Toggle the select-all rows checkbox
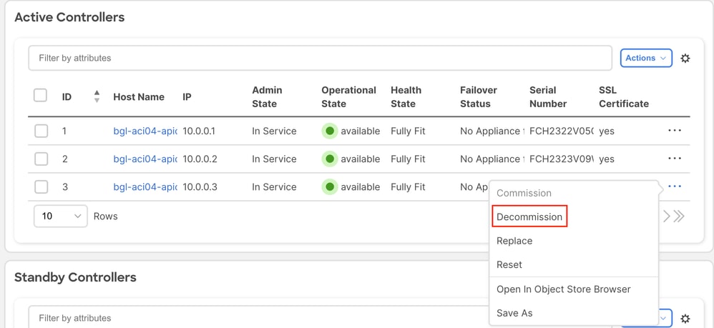 (x=41, y=96)
